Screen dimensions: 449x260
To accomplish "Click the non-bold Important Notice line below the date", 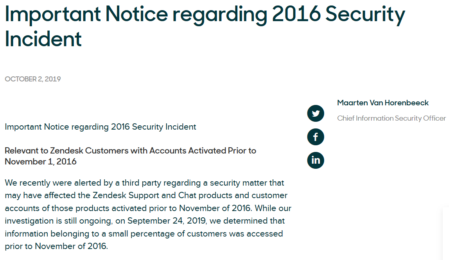I will click(100, 127).
